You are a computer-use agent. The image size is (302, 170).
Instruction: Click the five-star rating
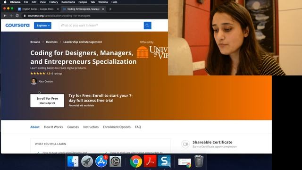[x=38, y=74]
